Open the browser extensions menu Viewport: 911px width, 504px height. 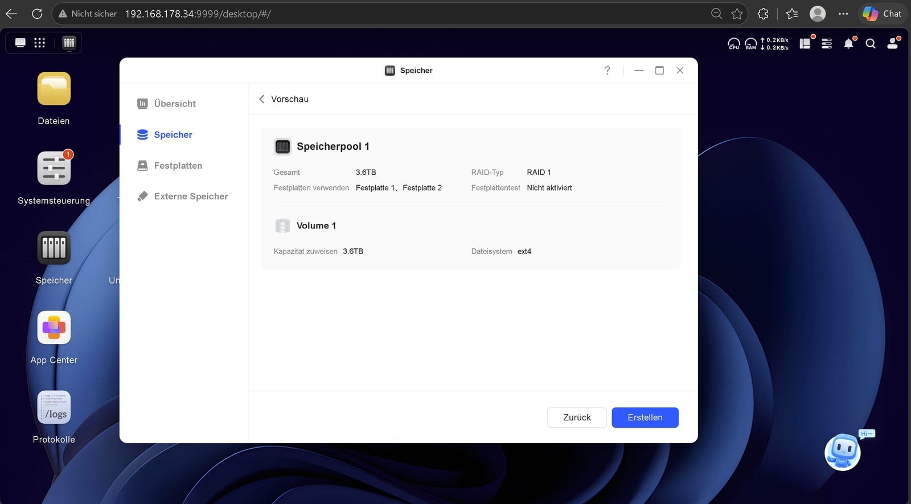[x=763, y=14]
